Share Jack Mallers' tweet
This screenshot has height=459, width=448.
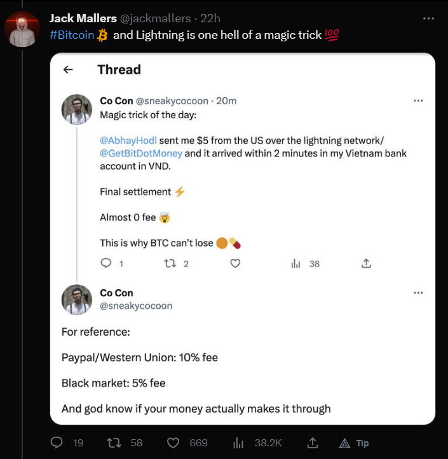coord(312,442)
